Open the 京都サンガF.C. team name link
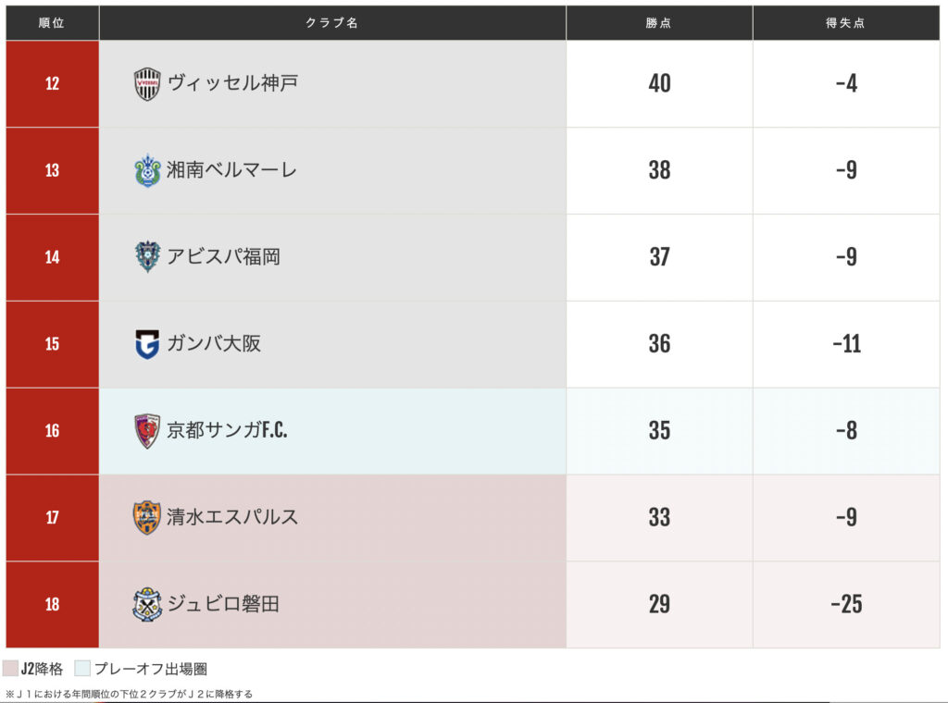The width and height of the screenshot is (948, 703). (x=227, y=431)
